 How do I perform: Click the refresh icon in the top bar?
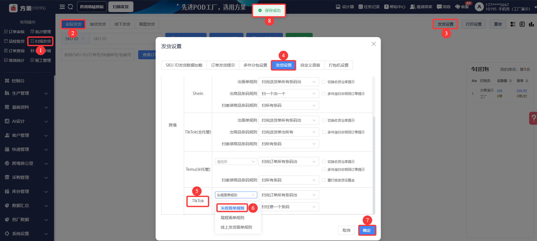click(70, 7)
